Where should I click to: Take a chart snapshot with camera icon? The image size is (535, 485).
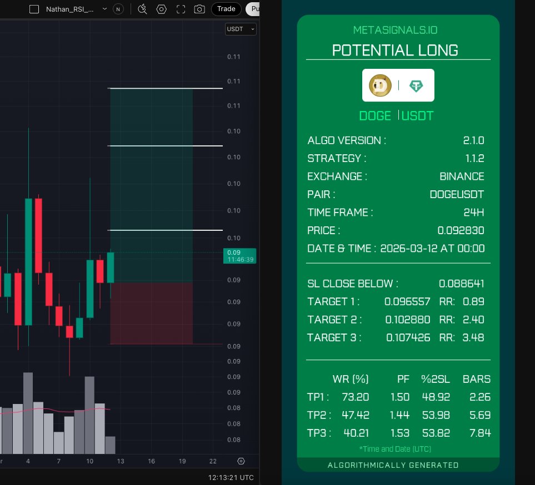(199, 9)
